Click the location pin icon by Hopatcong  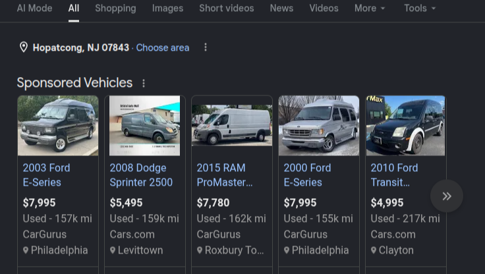[24, 47]
